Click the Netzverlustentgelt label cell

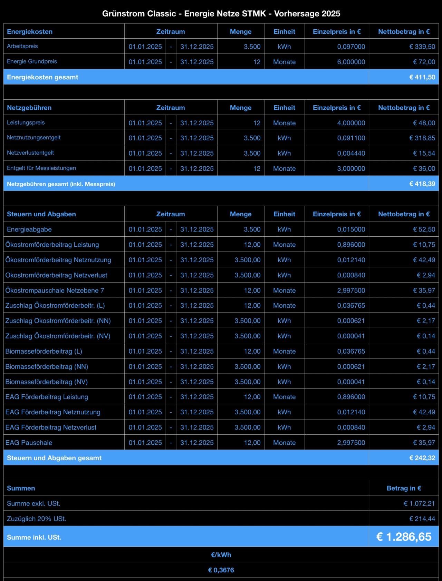[30, 153]
